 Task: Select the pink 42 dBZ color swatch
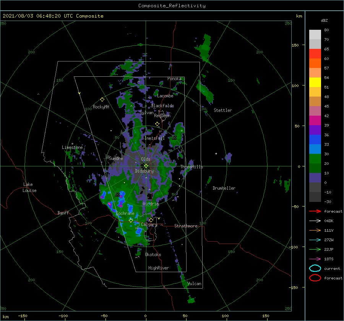[x=315, y=111]
